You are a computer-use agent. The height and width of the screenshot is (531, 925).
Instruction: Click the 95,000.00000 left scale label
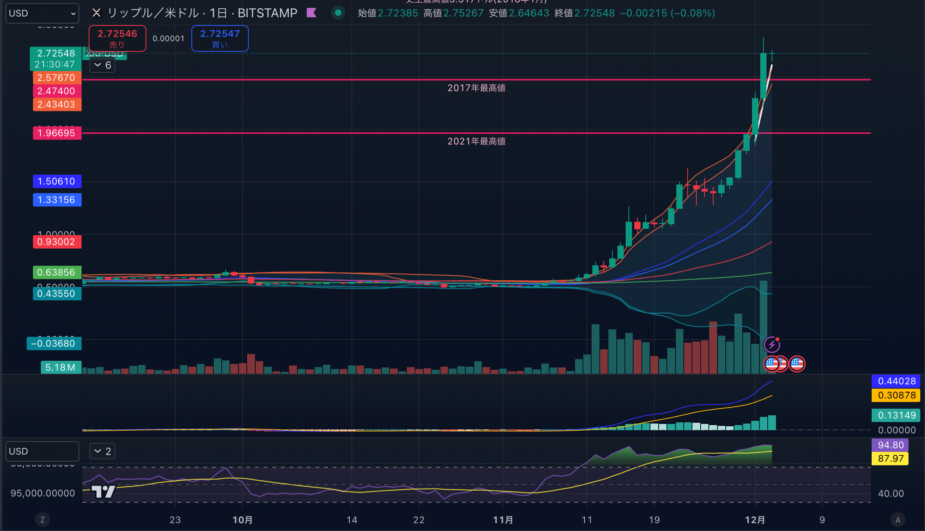tap(43, 493)
